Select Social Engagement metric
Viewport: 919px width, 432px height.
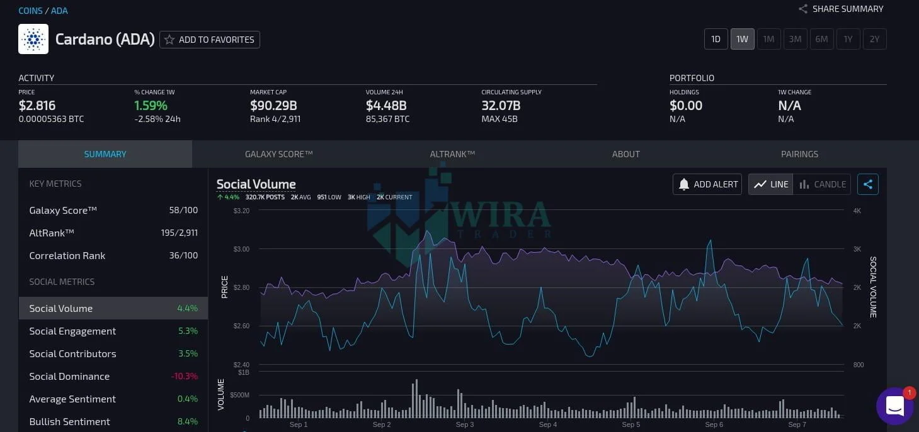tap(113, 331)
